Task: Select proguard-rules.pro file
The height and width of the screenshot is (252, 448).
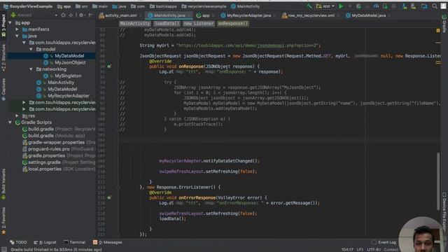Action: click(x=49, y=149)
